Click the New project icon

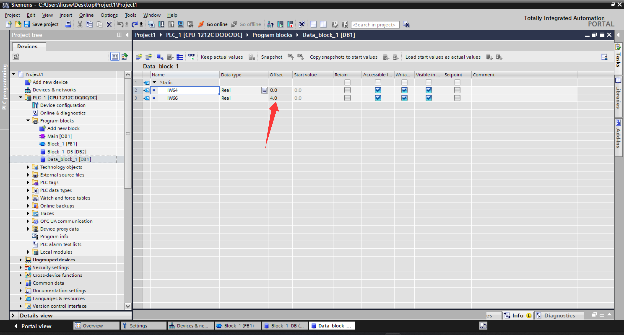[x=9, y=24]
